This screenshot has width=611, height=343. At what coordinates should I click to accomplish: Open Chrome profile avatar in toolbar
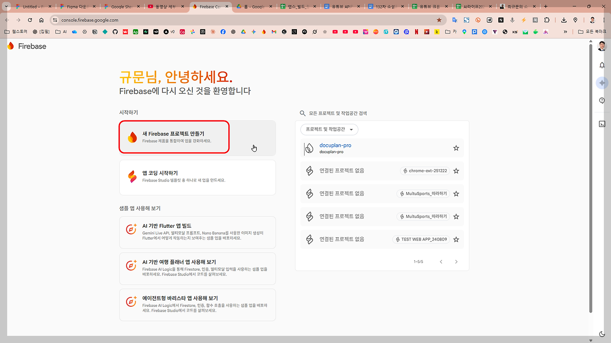pyautogui.click(x=592, y=20)
